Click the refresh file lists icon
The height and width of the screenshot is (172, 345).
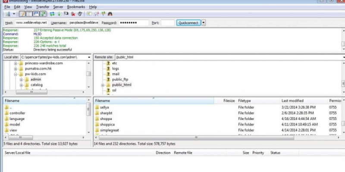pyautogui.click(x=52, y=14)
